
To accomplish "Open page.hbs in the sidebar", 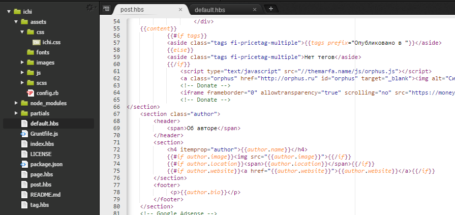I will [42, 174].
